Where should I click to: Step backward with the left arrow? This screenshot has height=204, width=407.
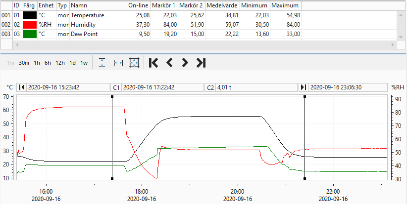pyautogui.click(x=169, y=63)
